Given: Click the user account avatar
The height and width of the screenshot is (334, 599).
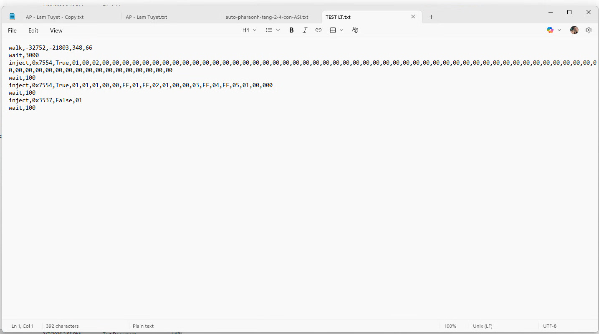Looking at the screenshot, I should coord(574,30).
